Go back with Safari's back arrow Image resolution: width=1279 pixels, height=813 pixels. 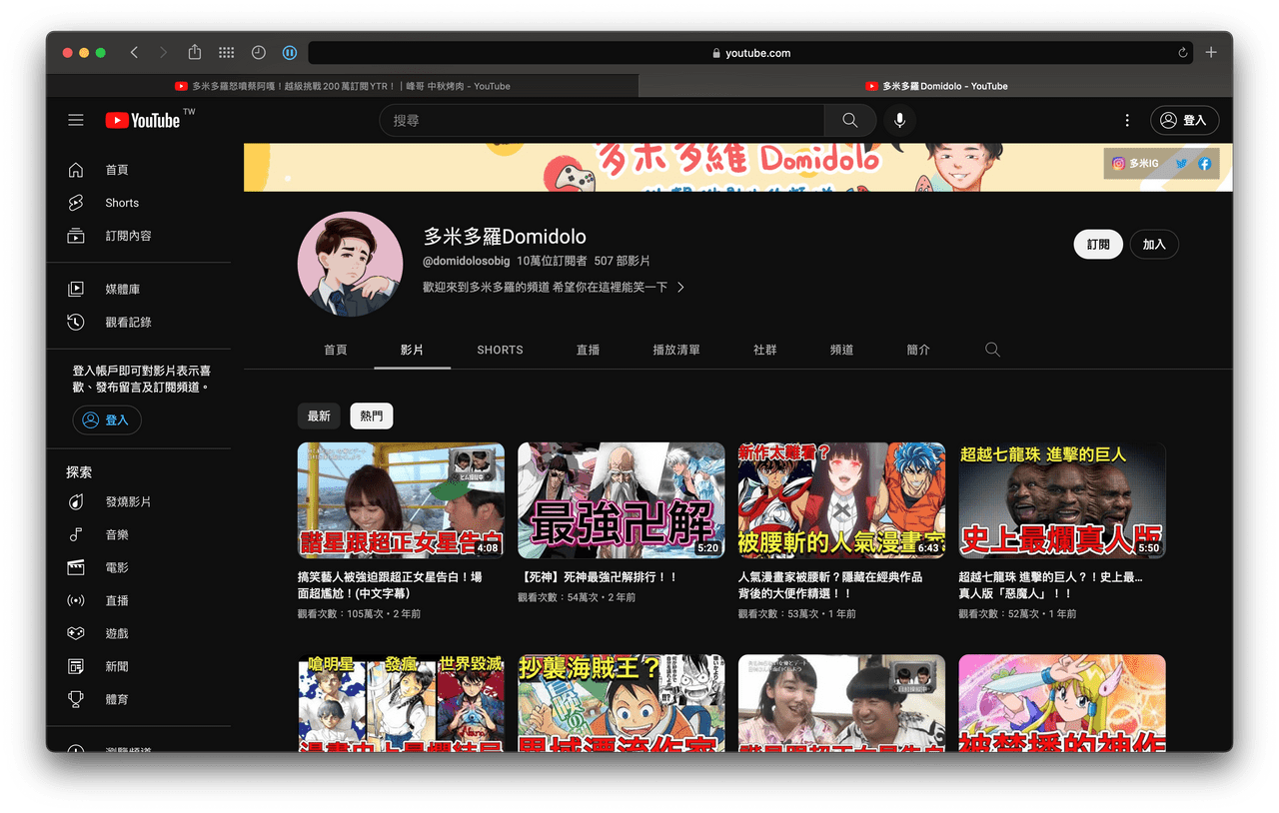(x=134, y=52)
